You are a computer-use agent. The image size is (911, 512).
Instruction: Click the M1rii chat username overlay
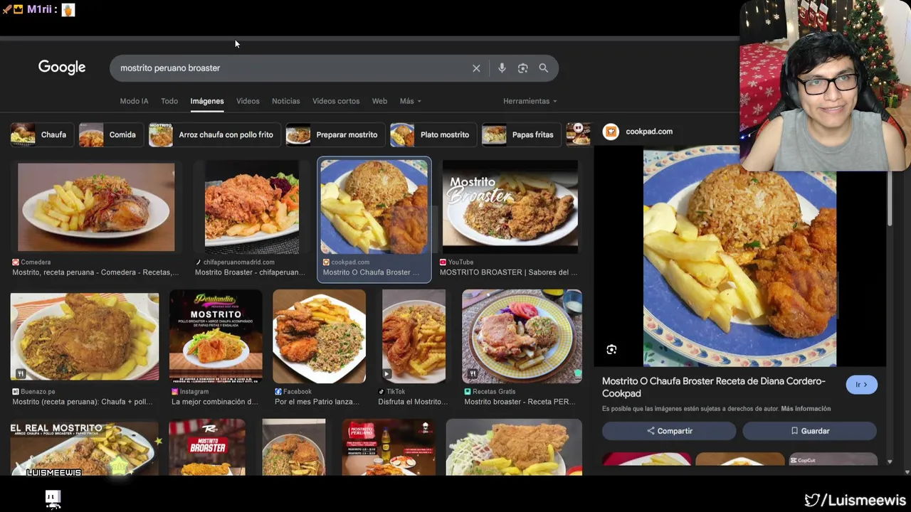[x=41, y=10]
